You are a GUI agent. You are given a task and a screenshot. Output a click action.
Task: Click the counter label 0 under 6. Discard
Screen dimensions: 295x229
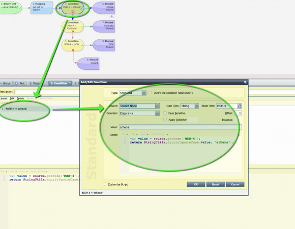pyautogui.click(x=112, y=16)
